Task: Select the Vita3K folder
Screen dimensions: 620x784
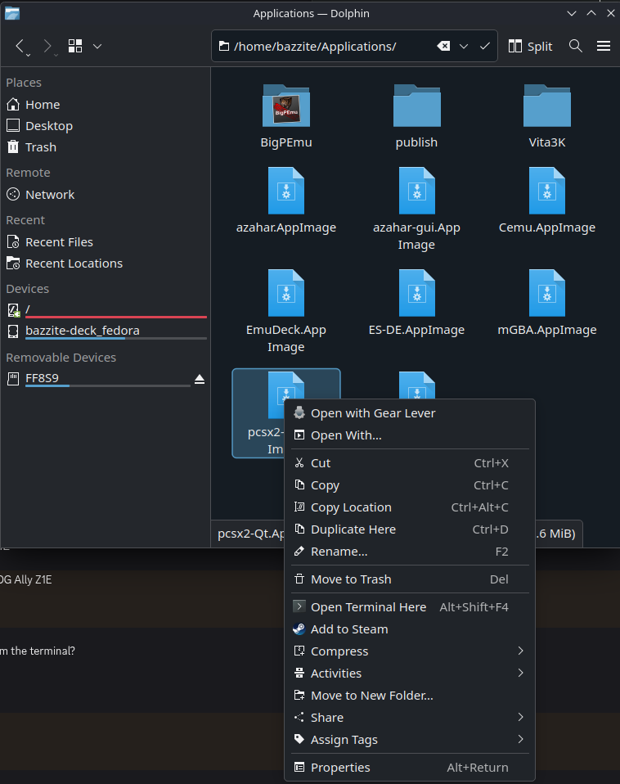Action: (x=547, y=116)
